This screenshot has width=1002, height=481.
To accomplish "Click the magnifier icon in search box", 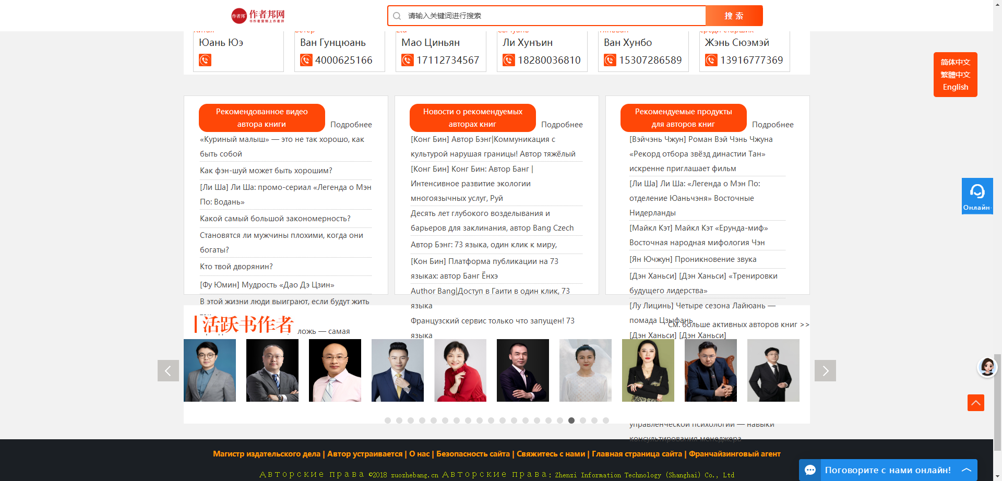I will pyautogui.click(x=397, y=16).
